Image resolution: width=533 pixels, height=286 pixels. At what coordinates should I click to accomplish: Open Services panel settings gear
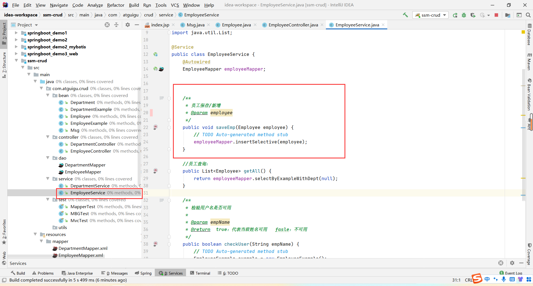tap(512, 263)
